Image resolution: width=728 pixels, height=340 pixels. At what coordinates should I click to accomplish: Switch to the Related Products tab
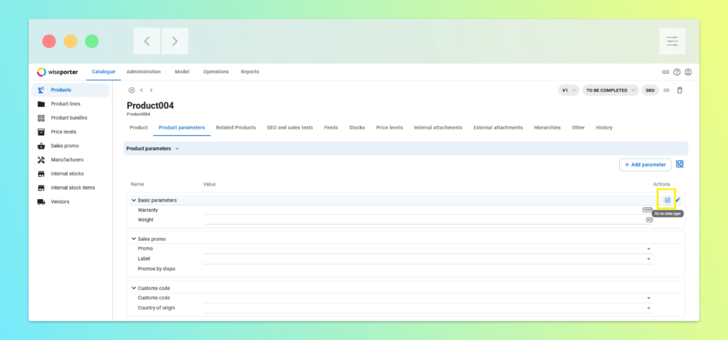[x=236, y=128]
